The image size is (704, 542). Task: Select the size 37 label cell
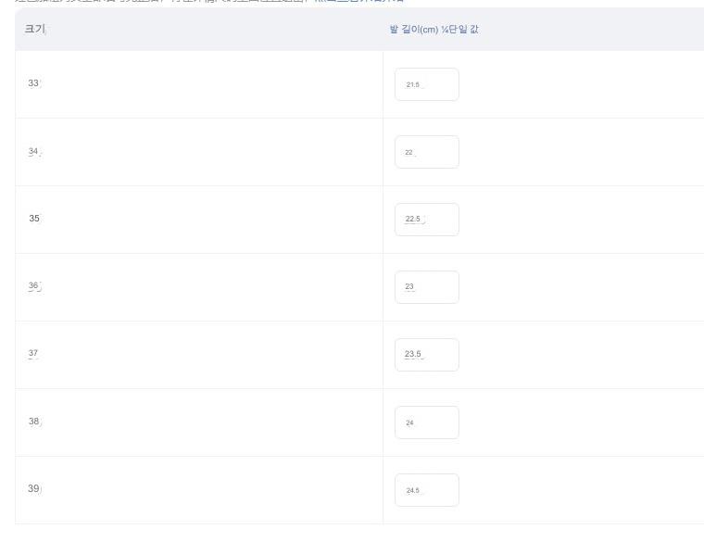click(33, 354)
